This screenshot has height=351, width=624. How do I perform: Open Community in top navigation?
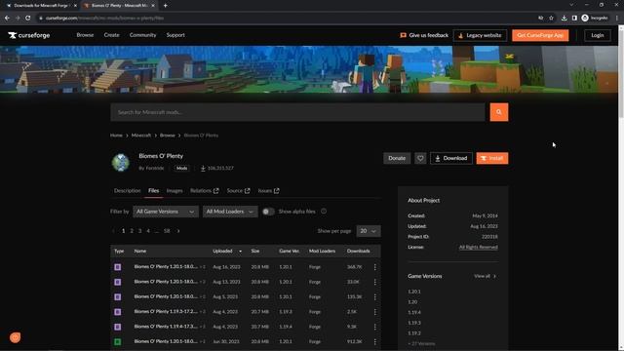(x=143, y=35)
